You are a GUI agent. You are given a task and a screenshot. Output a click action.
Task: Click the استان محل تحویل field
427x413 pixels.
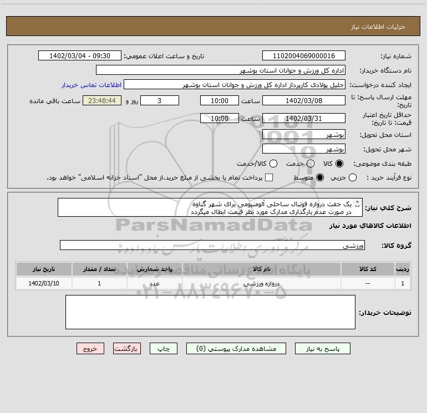pyautogui.click(x=304, y=134)
